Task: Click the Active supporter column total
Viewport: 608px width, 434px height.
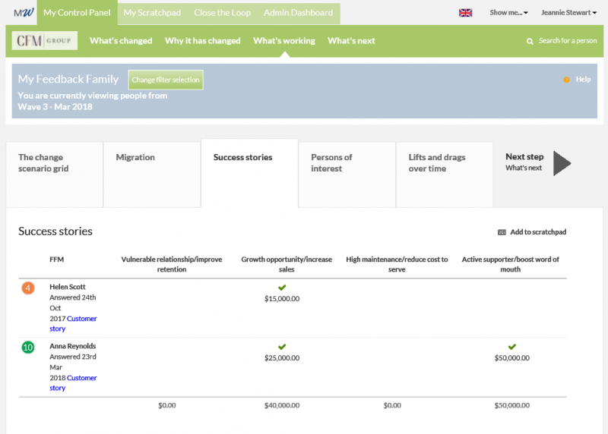Action: tap(511, 406)
